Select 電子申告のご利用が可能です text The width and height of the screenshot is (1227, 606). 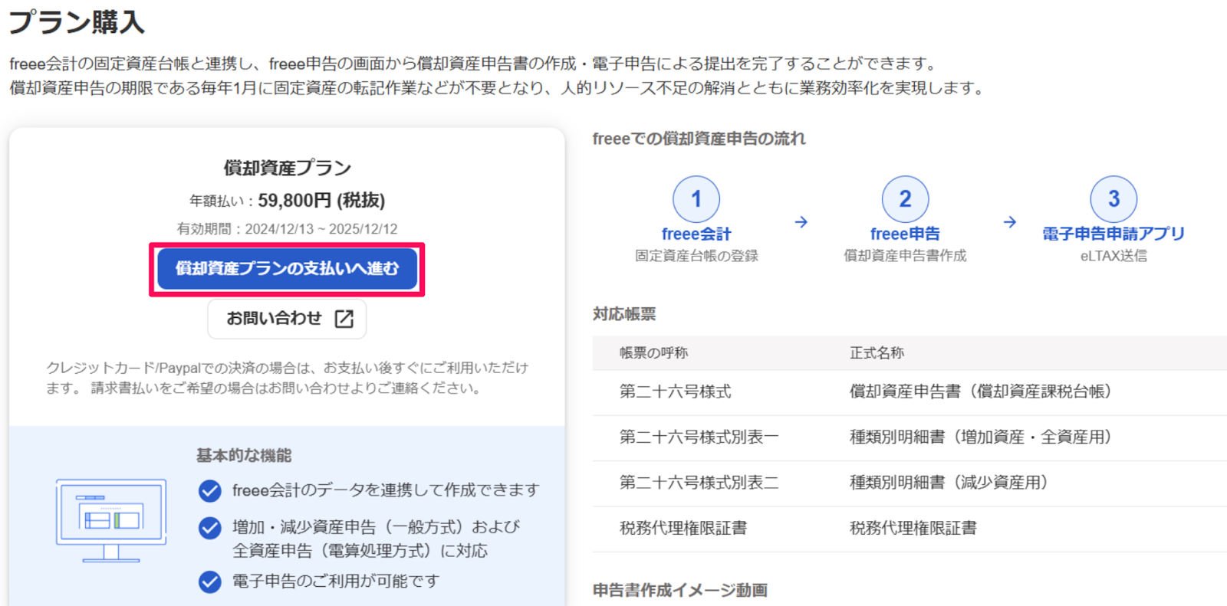[x=336, y=581]
